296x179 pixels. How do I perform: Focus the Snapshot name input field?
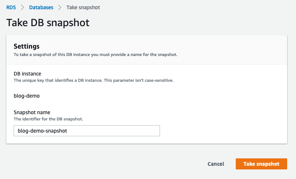(x=111, y=131)
